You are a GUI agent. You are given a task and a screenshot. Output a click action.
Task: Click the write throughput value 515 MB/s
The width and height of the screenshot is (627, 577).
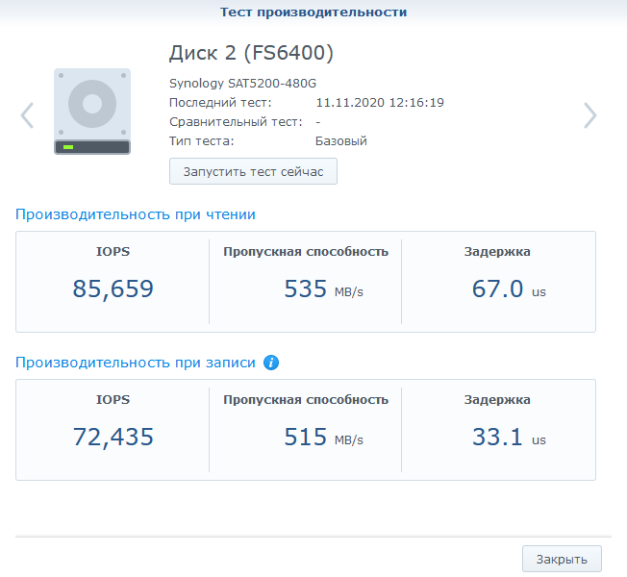click(323, 438)
